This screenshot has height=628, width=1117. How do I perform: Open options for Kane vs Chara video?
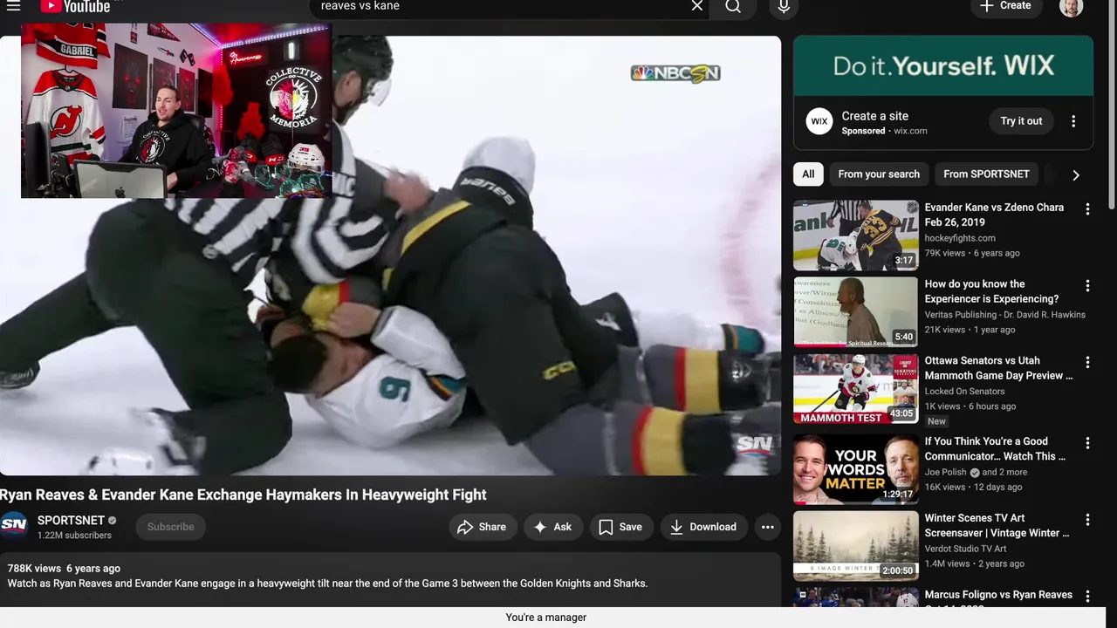click(x=1087, y=209)
